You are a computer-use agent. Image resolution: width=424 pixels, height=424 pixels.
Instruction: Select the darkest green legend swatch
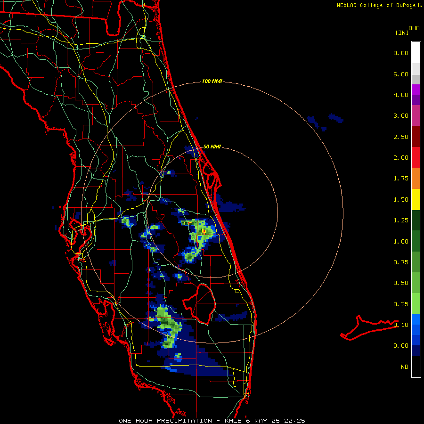point(416,220)
